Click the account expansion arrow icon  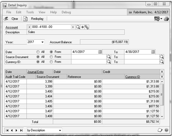(x=82, y=27)
